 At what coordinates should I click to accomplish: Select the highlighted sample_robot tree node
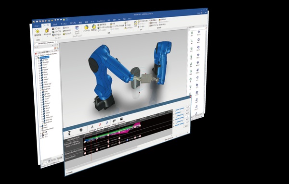[x=45, y=57]
